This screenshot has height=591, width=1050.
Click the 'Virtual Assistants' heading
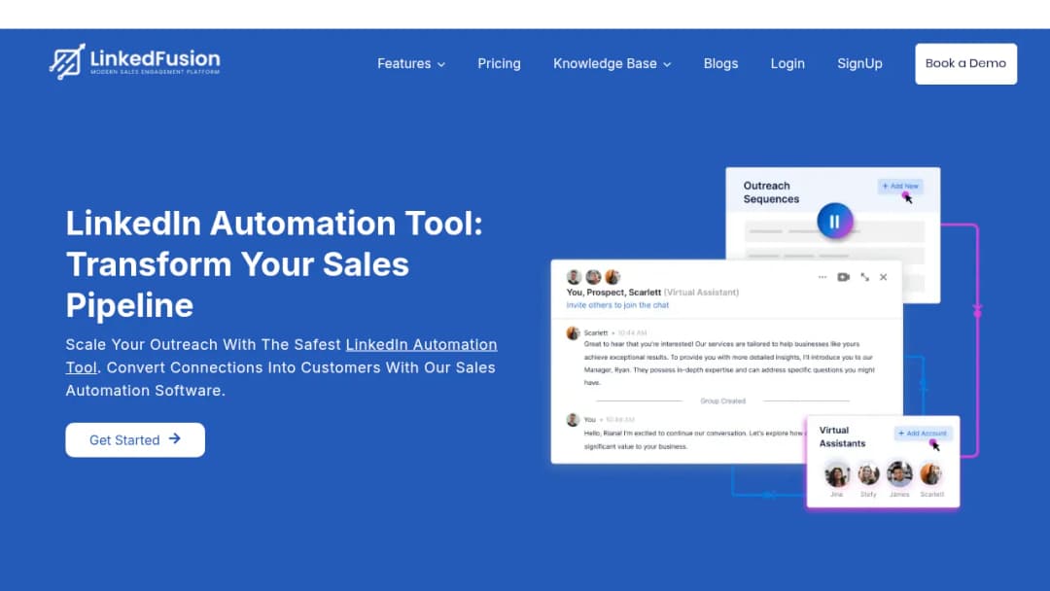click(x=842, y=436)
